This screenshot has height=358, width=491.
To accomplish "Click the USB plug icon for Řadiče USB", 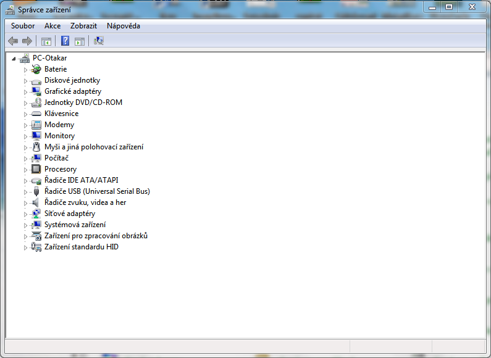I will click(36, 191).
